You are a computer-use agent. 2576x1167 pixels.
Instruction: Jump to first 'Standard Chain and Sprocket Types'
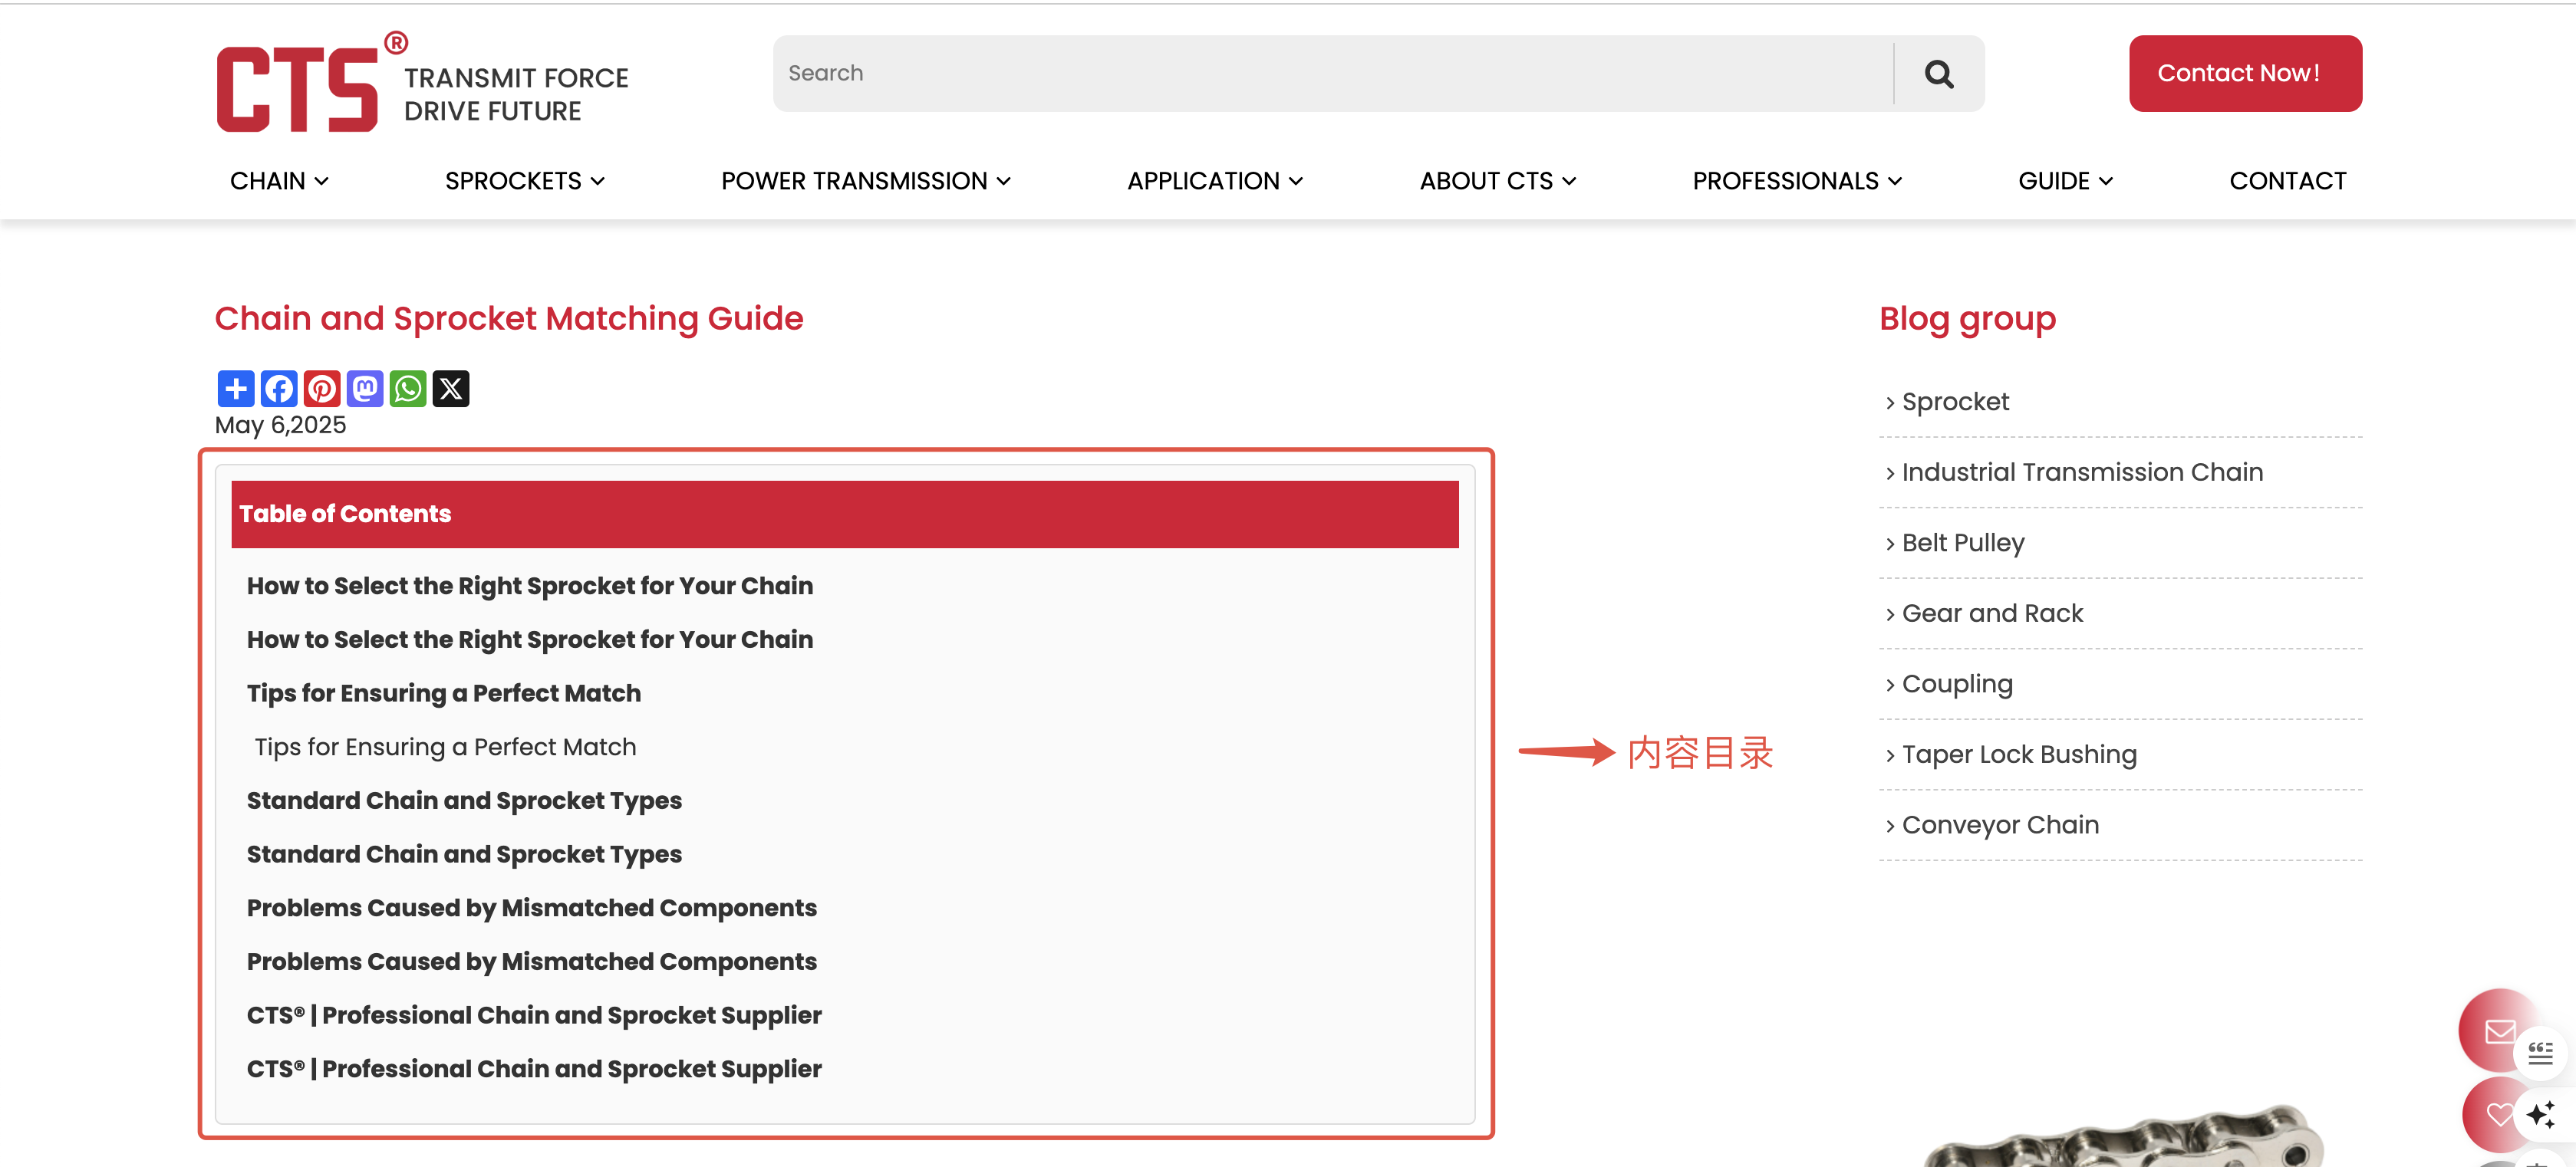464,800
